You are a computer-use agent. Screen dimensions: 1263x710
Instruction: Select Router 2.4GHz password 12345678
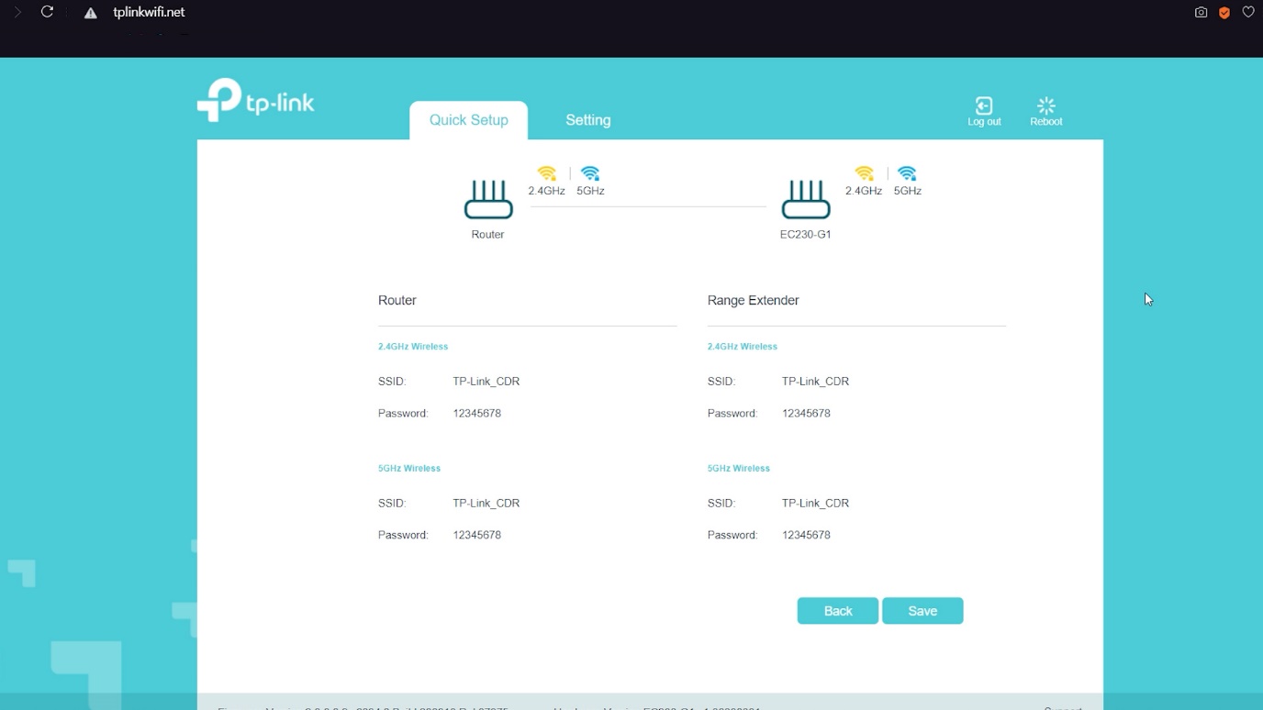coord(477,414)
